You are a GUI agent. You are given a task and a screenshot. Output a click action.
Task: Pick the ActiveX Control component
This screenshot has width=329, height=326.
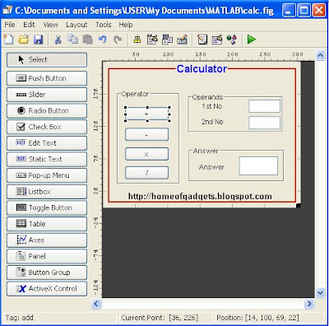point(47,289)
